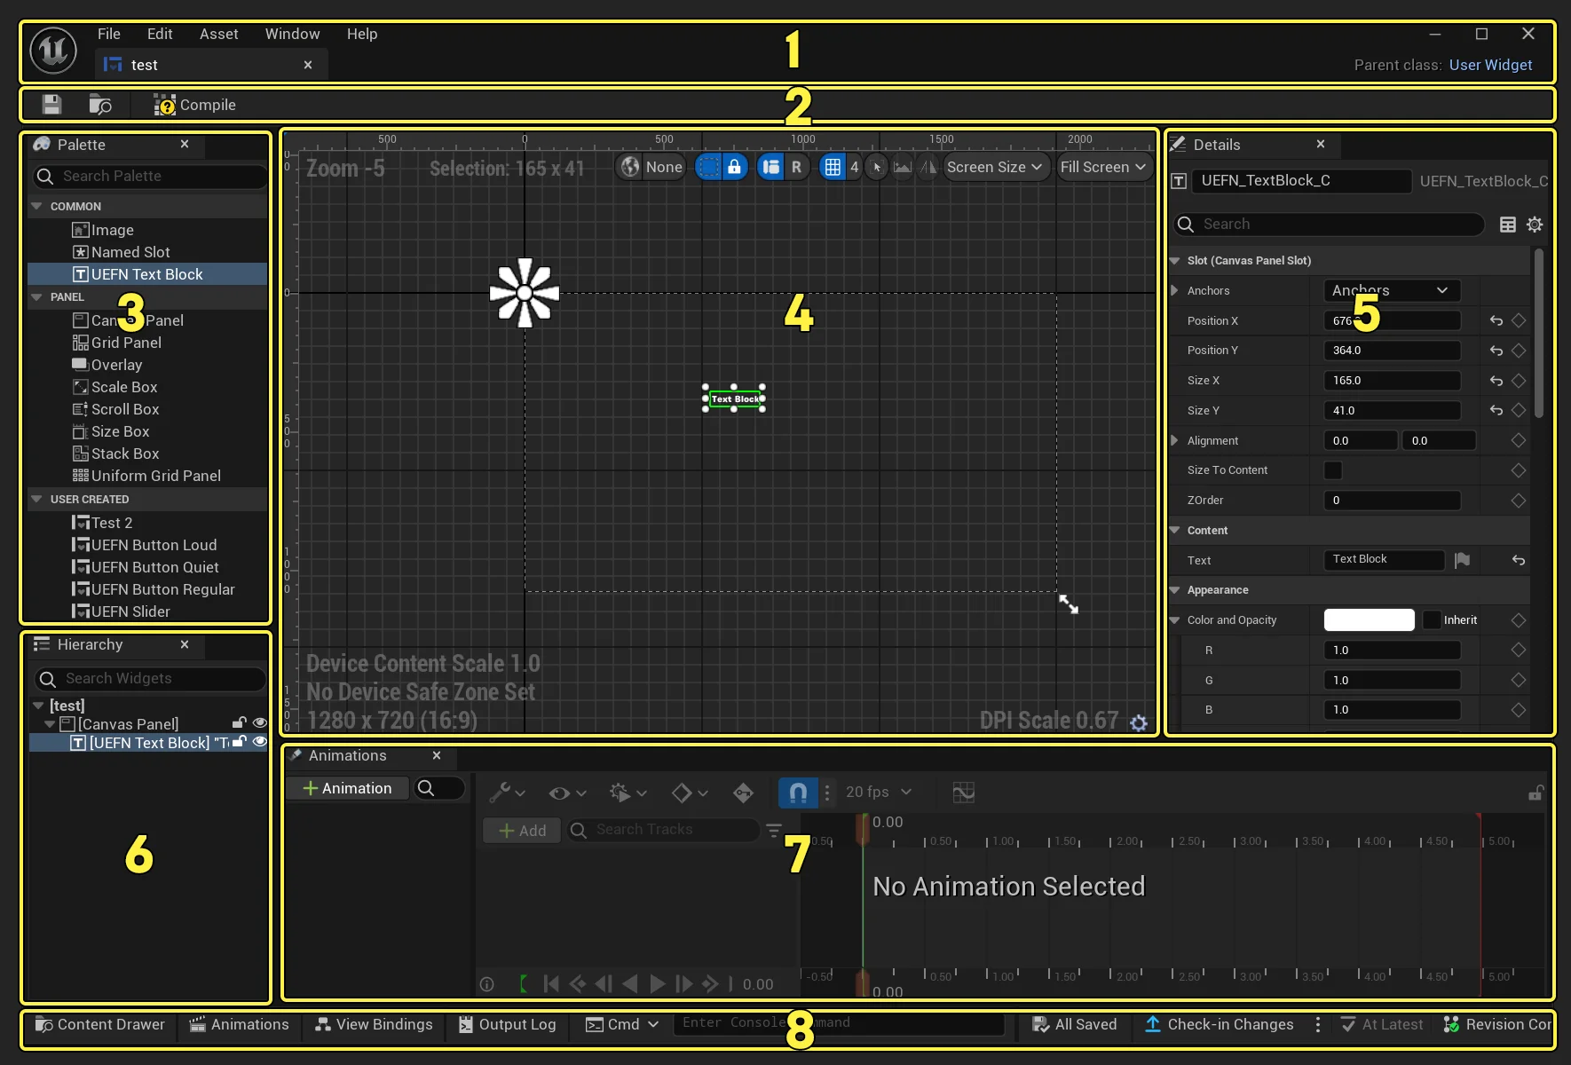Open the Asset menu
Screen dimensions: 1571x1065
[218, 34]
